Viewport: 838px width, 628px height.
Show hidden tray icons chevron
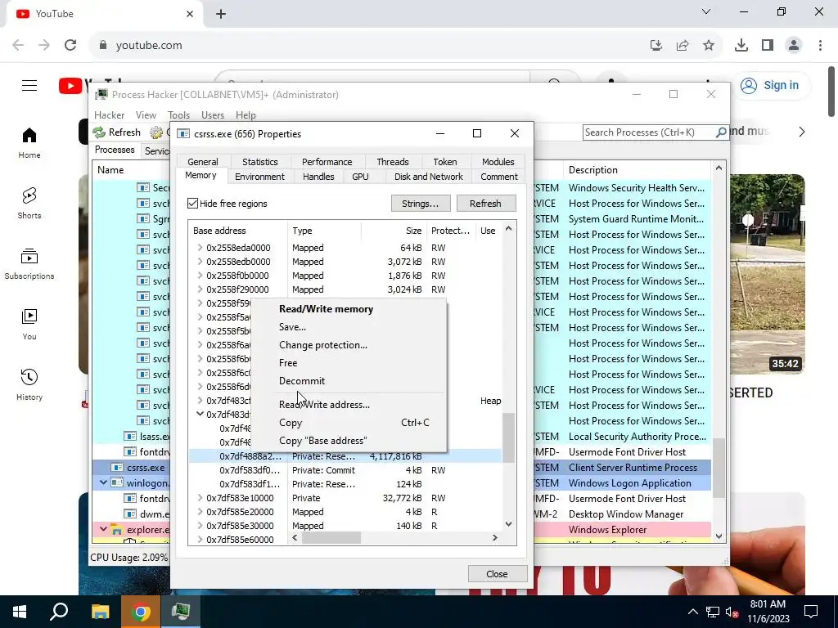[x=692, y=612]
